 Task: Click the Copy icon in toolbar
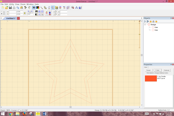18,8
